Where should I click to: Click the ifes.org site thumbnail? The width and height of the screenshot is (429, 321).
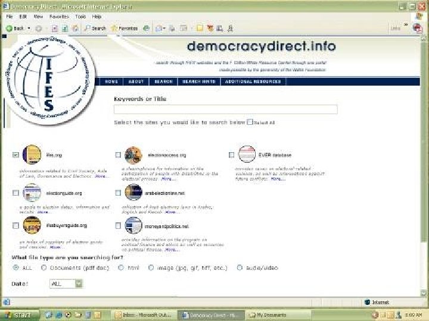click(32, 155)
